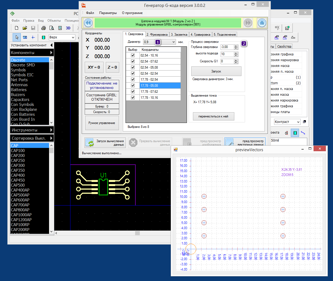
Task: Click the previous module double-arrow icon
Action: point(88,23)
